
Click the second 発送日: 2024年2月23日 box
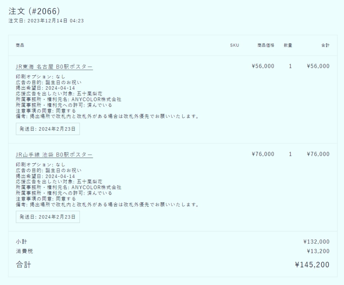48,217
